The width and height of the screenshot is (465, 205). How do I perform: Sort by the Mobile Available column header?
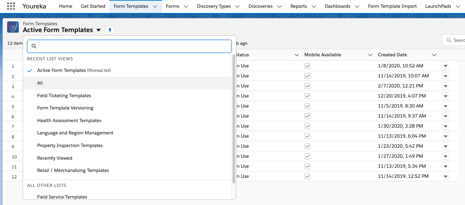(323, 55)
